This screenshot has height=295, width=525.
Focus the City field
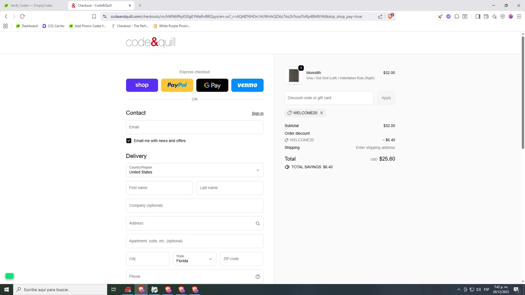(148, 259)
